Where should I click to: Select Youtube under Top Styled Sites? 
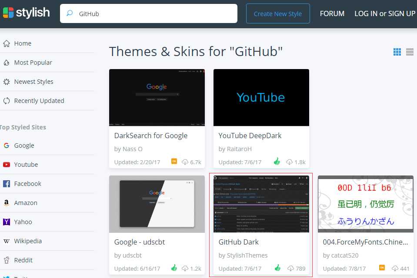coord(26,165)
